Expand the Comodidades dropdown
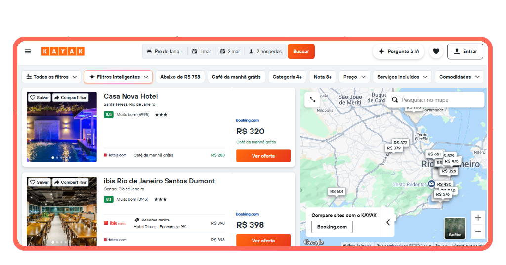The width and height of the screenshot is (506, 265). (459, 77)
